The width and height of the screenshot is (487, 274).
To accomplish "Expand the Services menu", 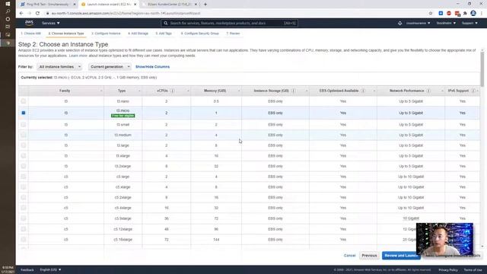I will [x=51, y=23].
